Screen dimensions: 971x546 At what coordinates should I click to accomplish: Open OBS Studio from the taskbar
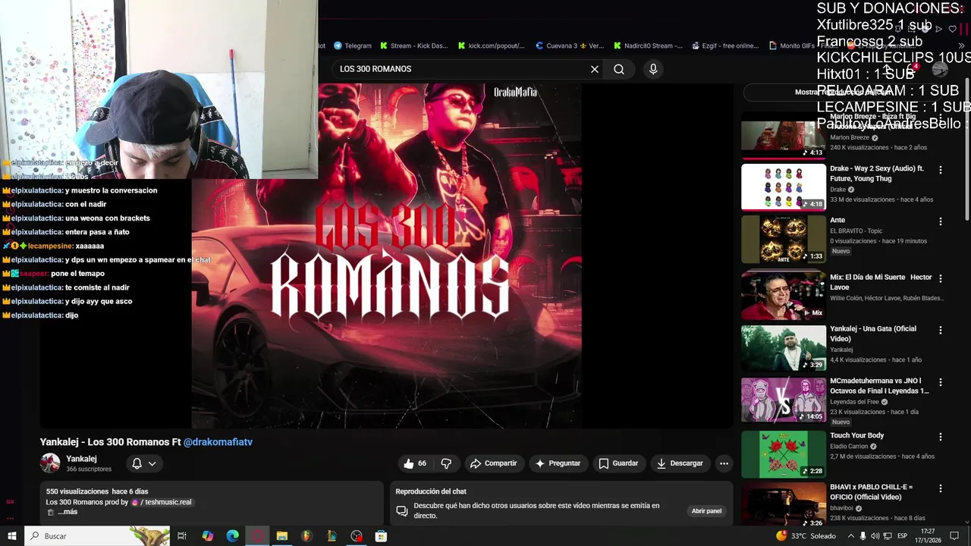[x=357, y=536]
